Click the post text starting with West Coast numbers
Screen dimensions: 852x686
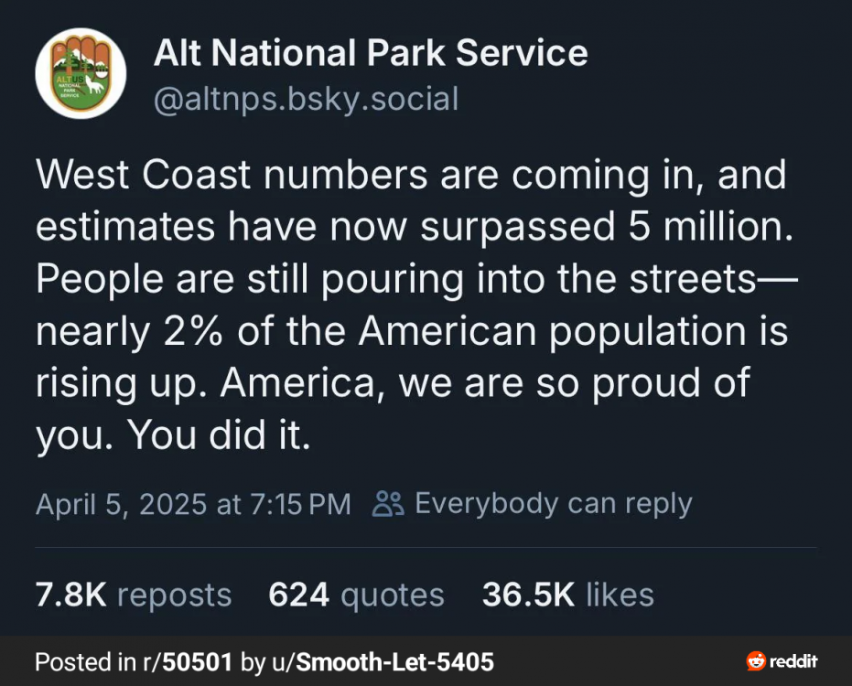(416, 305)
